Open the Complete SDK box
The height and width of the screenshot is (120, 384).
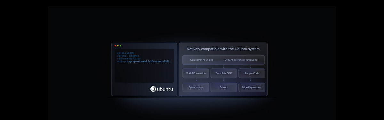[x=224, y=73]
